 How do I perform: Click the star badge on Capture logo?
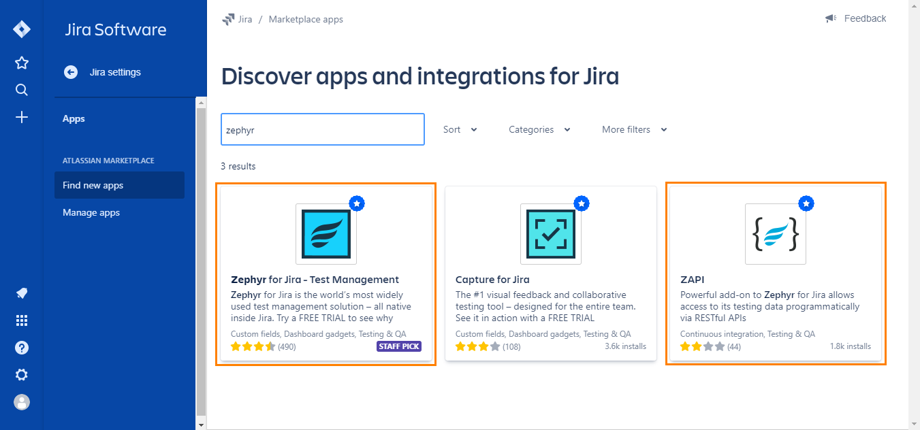pyautogui.click(x=582, y=203)
